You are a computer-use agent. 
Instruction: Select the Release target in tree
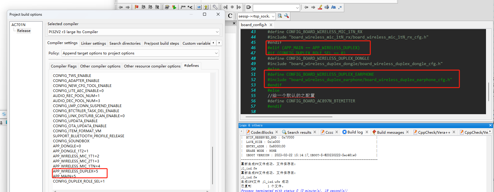click(x=24, y=30)
